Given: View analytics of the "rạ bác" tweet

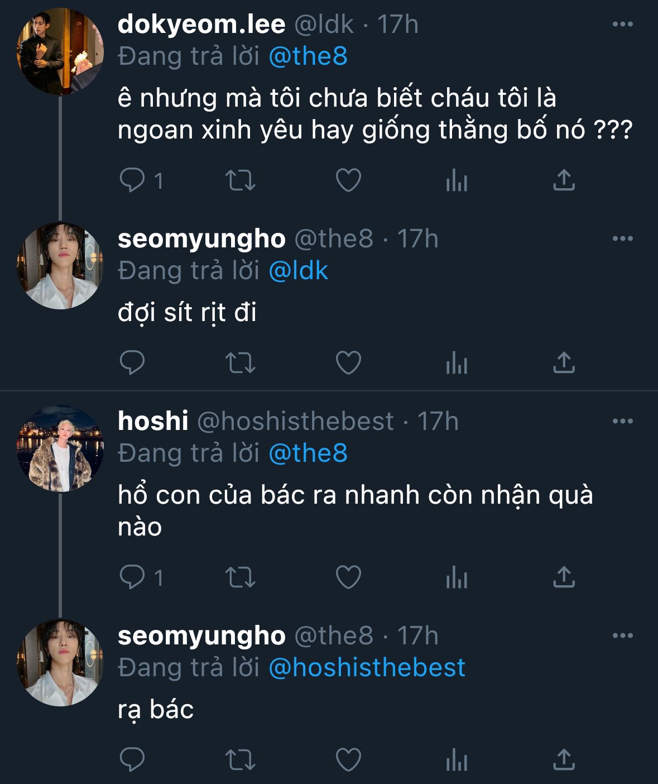Looking at the screenshot, I should point(457,759).
